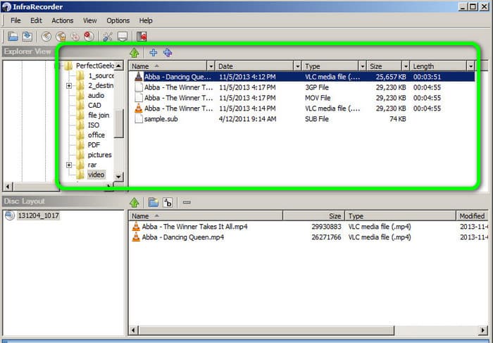This screenshot has height=343, width=493.
Task: Click the MOV File row's document icon
Action: click(139, 98)
